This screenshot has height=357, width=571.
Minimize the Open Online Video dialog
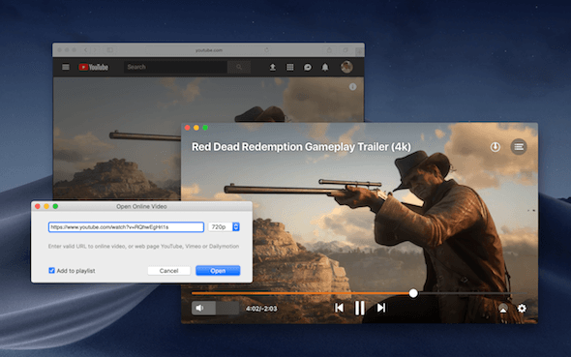[x=46, y=206]
